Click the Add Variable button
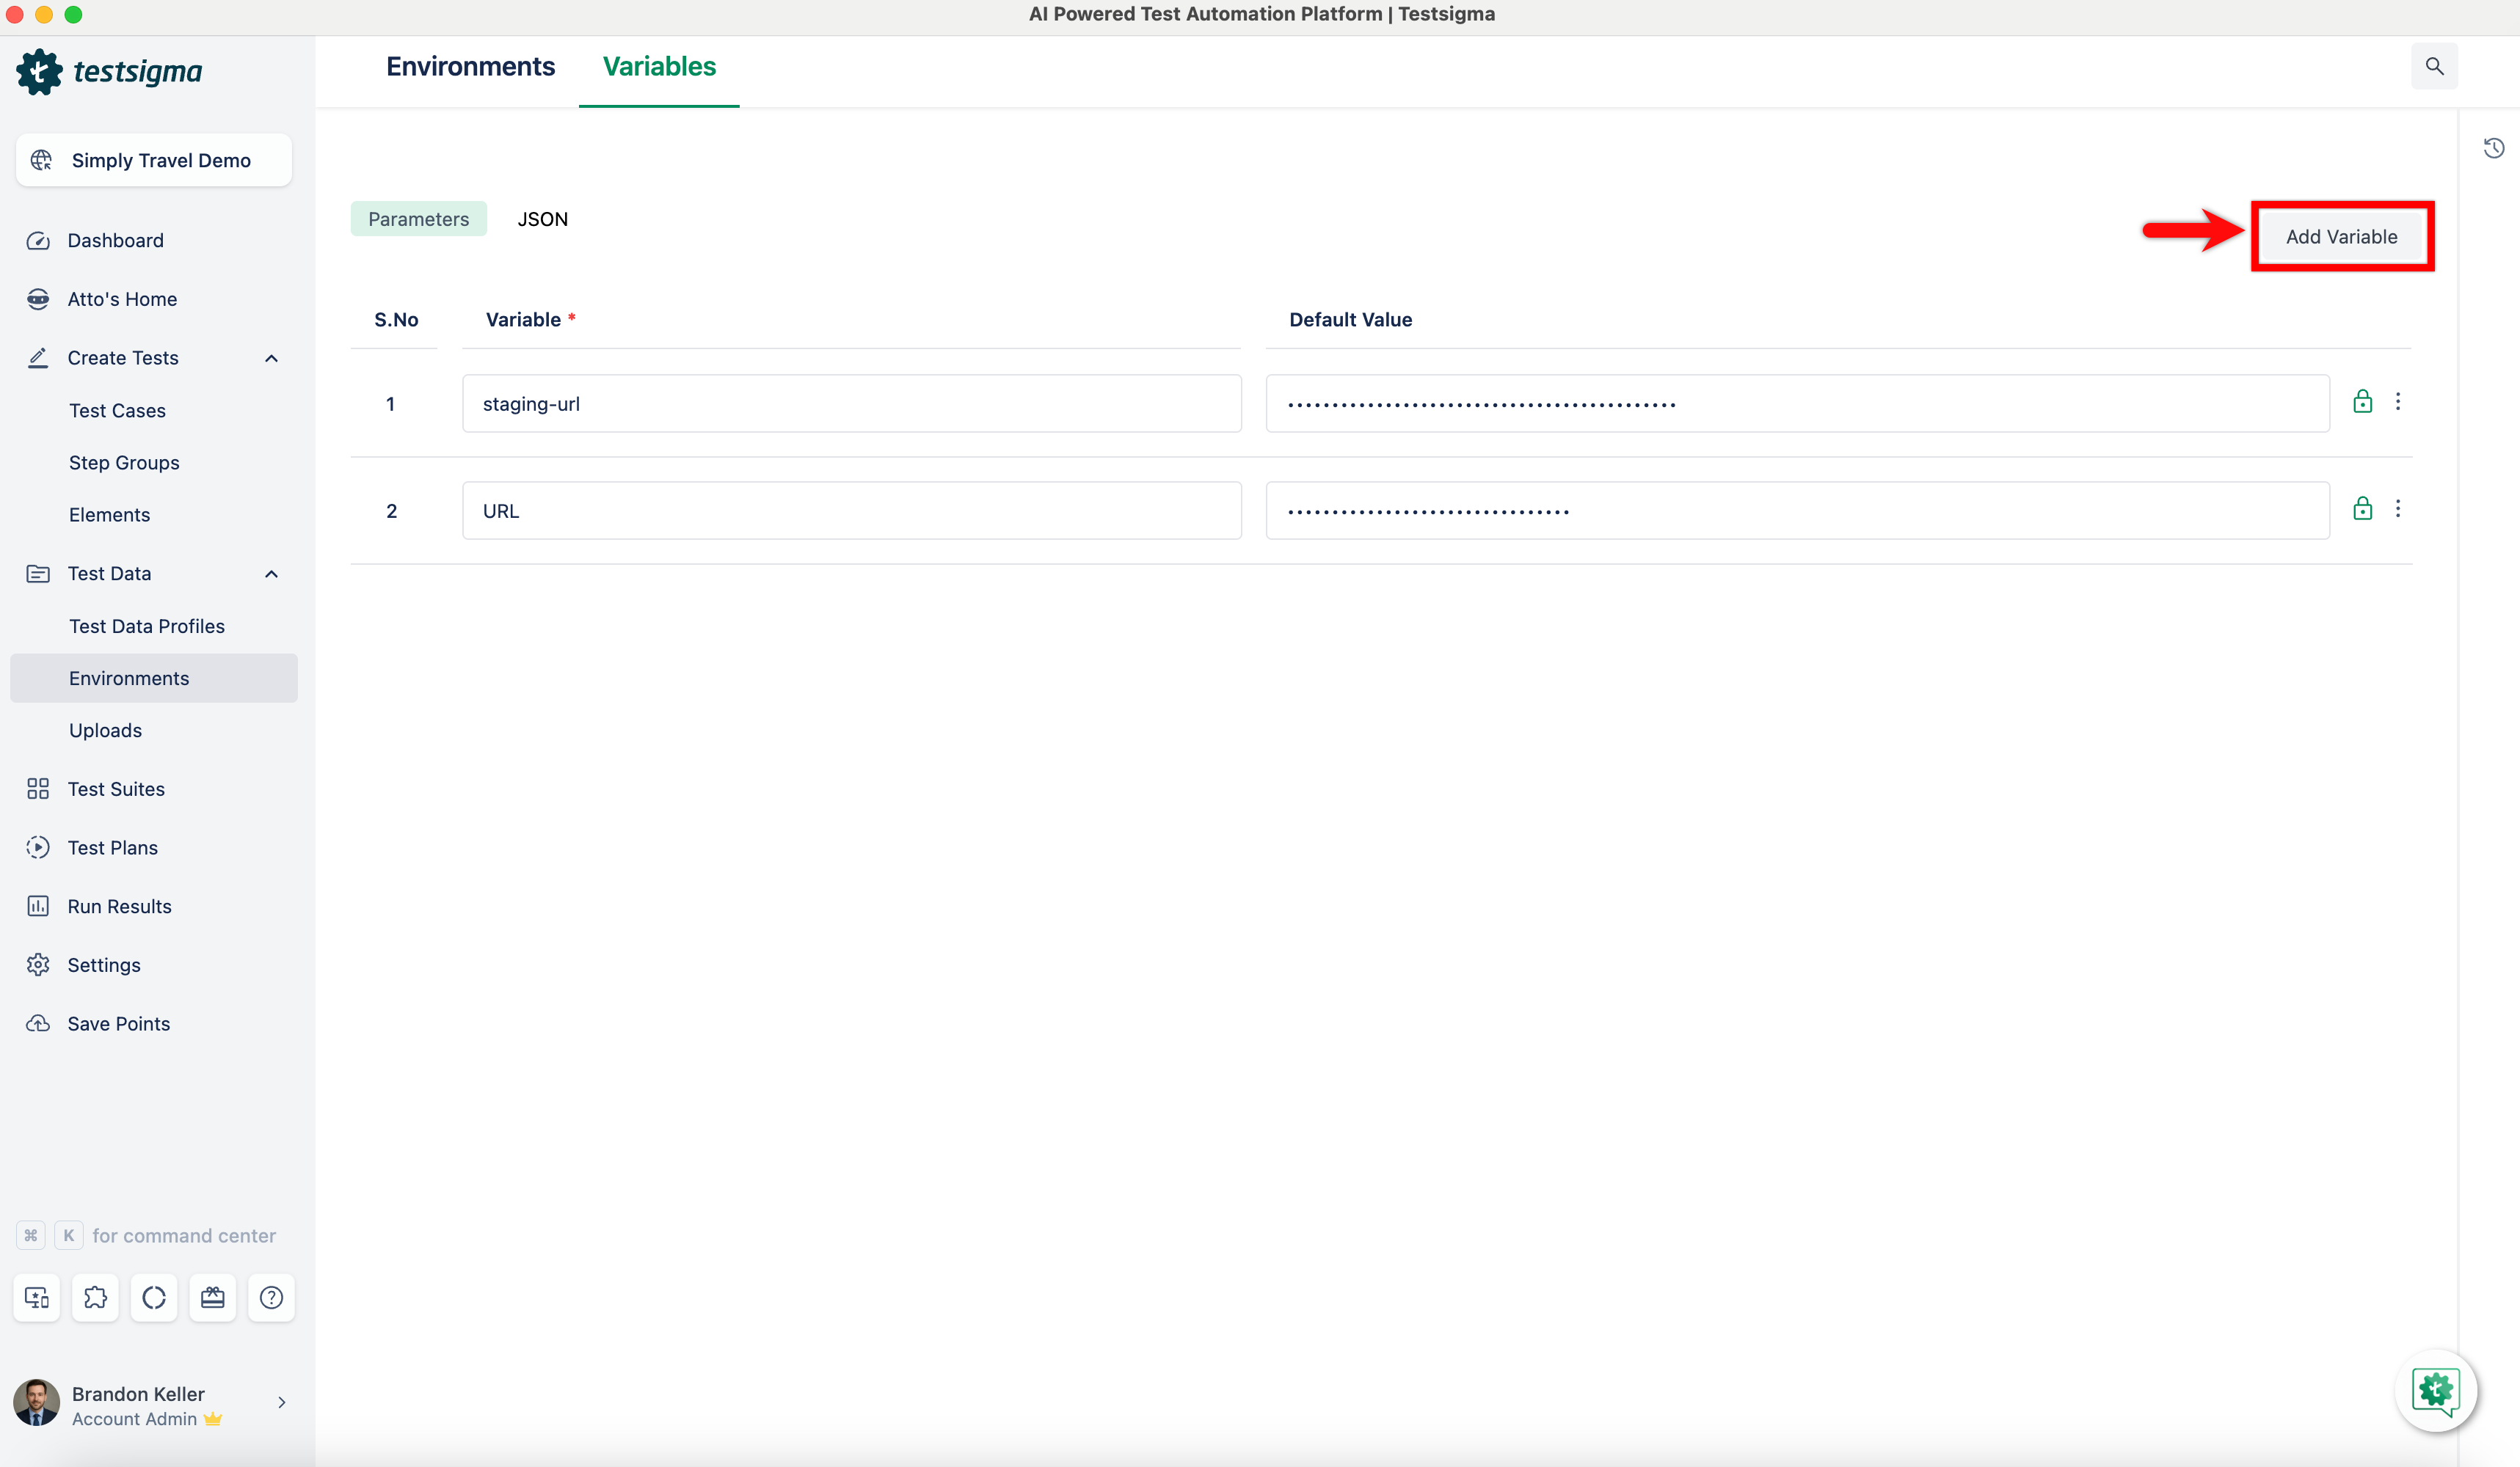The height and width of the screenshot is (1467, 2520). [2342, 236]
